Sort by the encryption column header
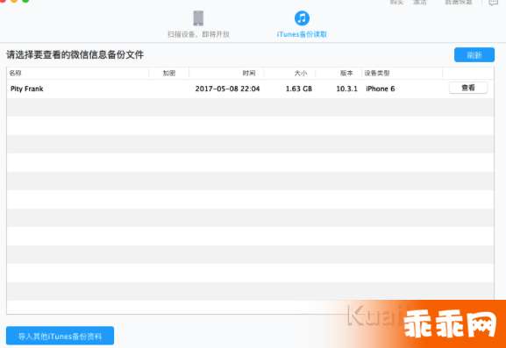 [x=168, y=74]
